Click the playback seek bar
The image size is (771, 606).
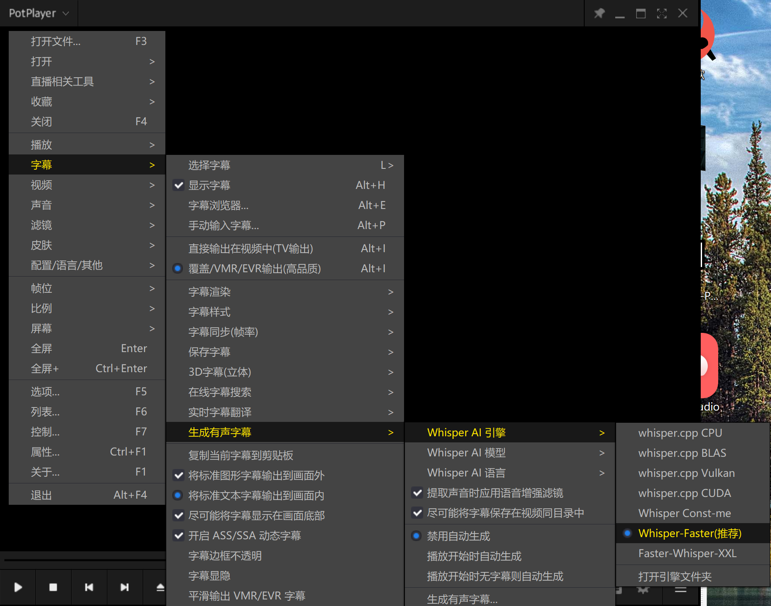coord(85,559)
